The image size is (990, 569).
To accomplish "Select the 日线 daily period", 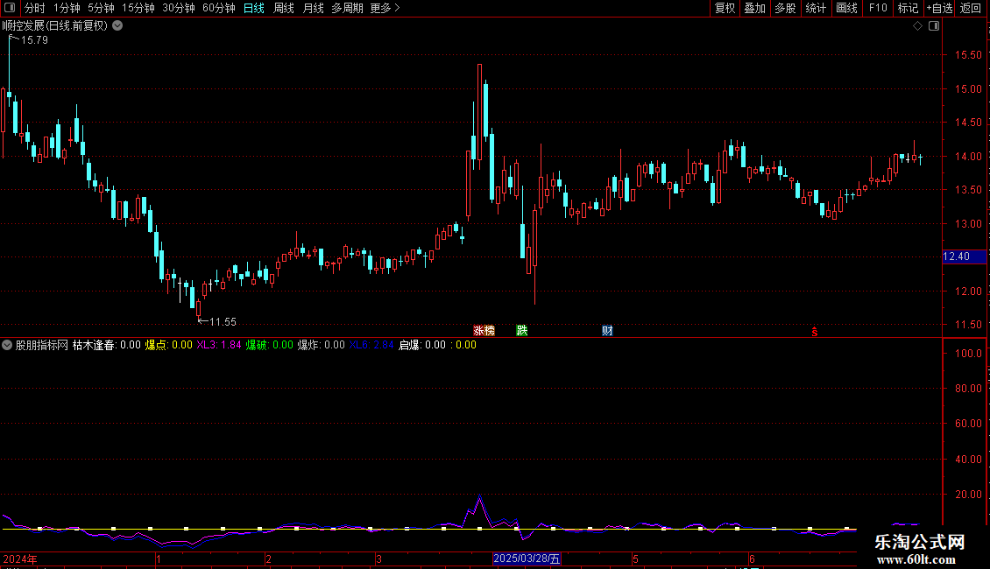I will [254, 8].
